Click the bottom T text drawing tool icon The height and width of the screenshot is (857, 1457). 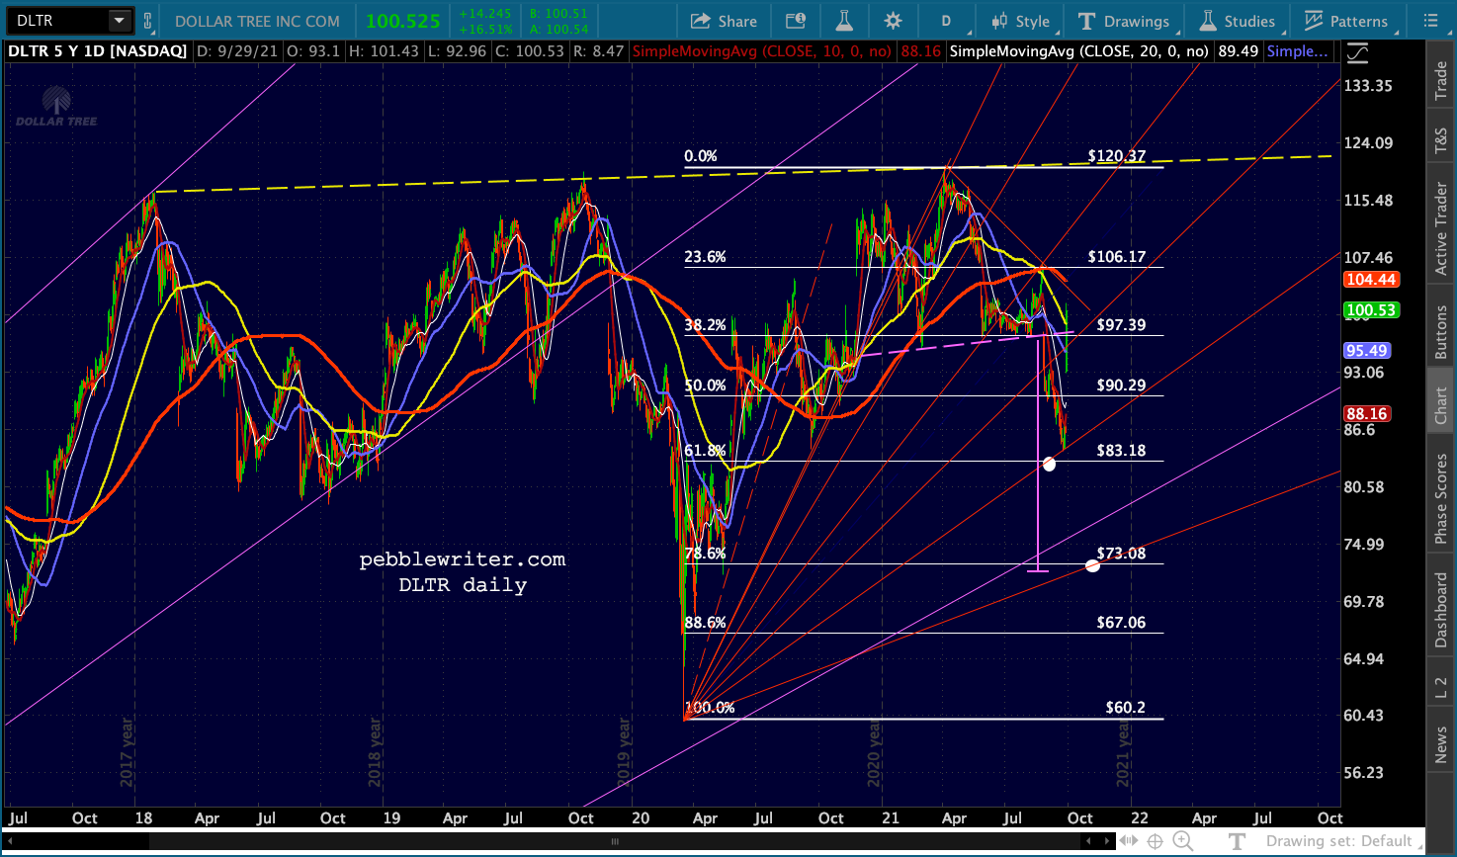coord(1237,842)
